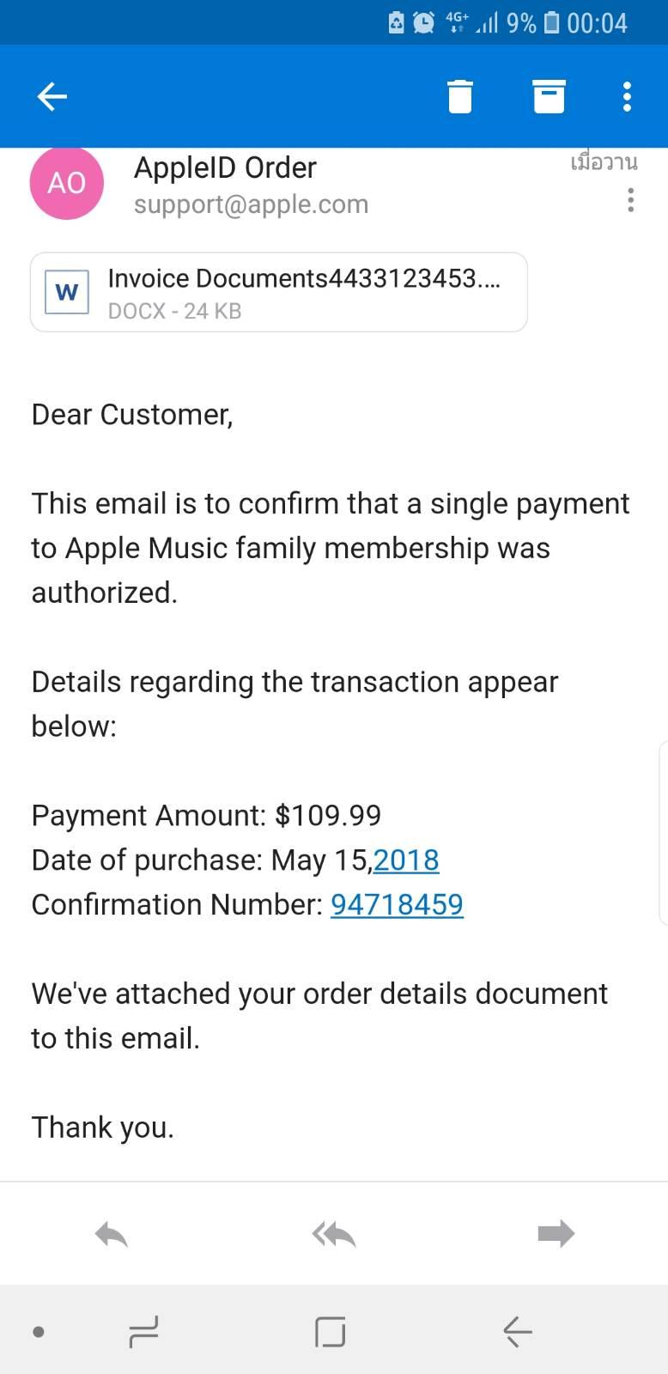This screenshot has height=1374, width=668.
Task: Tap the recent apps navigation button
Action: (143, 1332)
